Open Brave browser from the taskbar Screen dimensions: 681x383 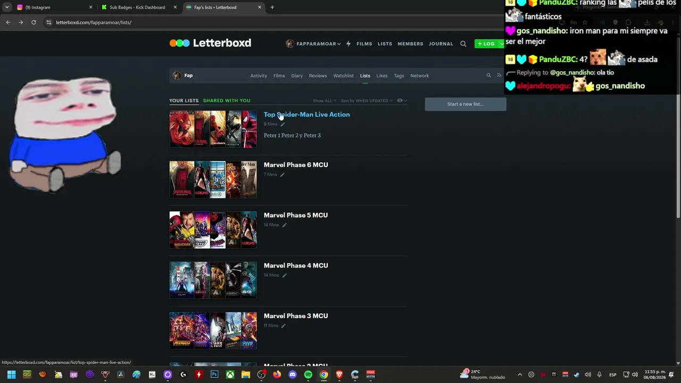339,374
